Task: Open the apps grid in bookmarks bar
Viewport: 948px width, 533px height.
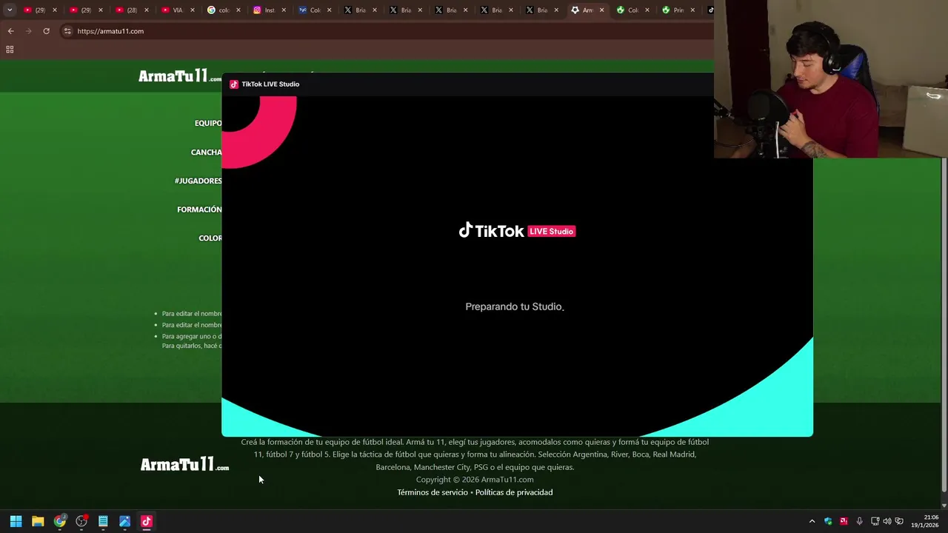Action: (10, 50)
